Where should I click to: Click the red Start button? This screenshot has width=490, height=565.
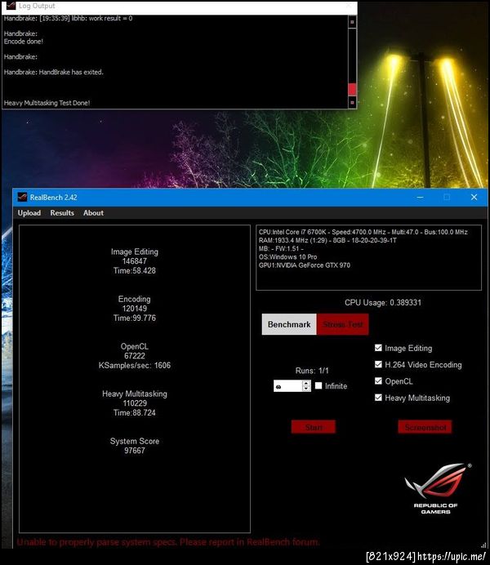(314, 427)
